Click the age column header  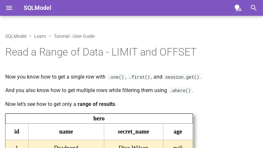click(178, 132)
